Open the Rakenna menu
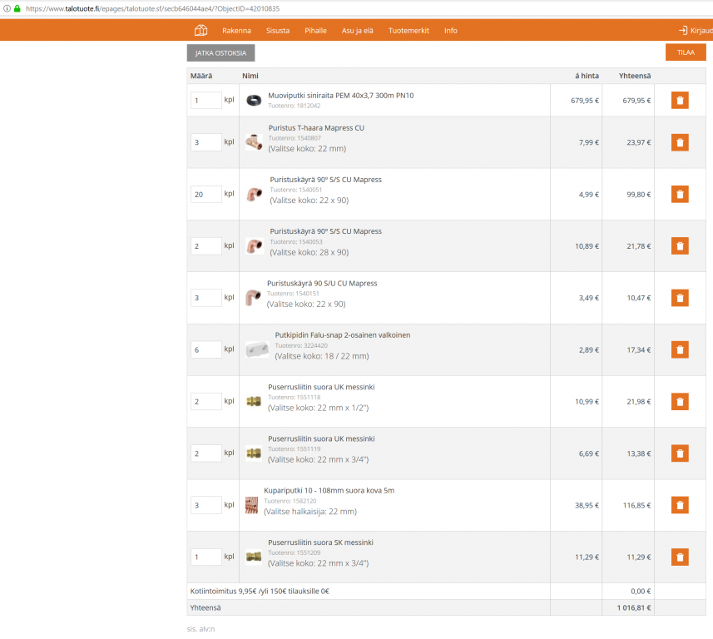 point(236,31)
